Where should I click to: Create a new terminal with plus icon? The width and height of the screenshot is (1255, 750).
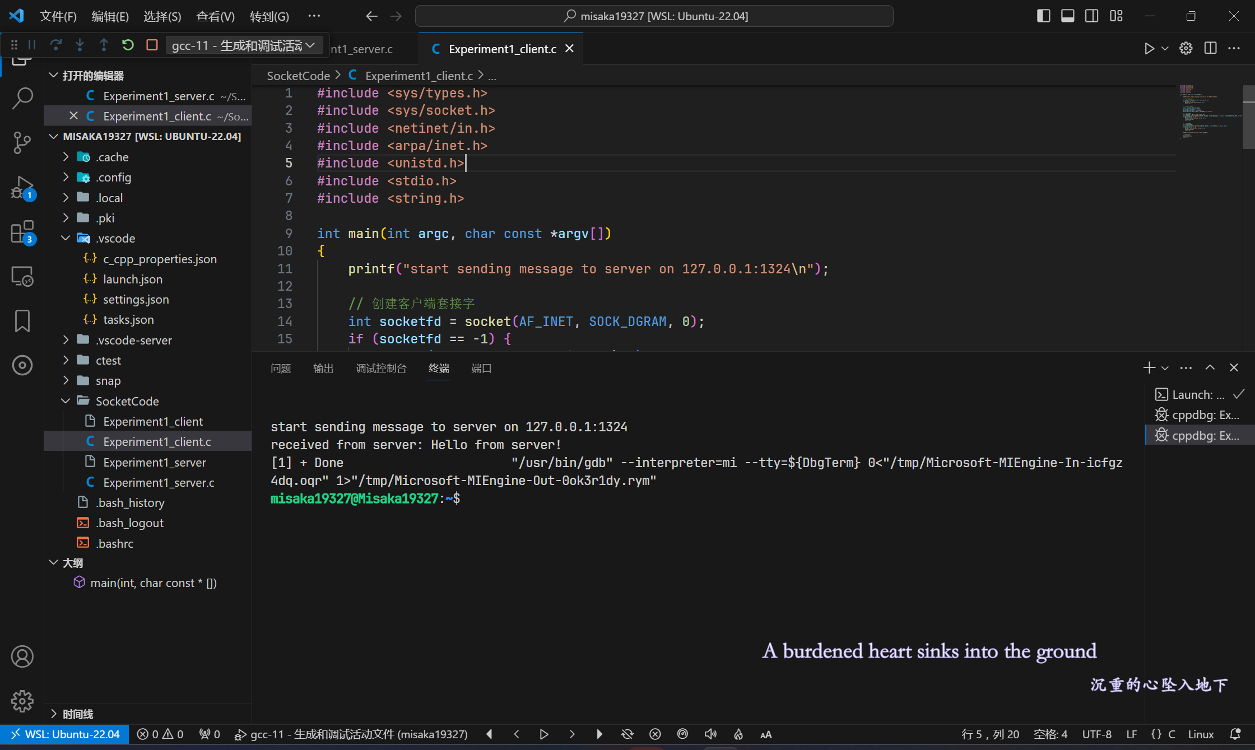(x=1149, y=368)
